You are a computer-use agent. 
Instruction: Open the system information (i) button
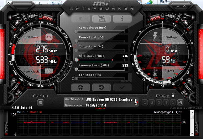tap(122, 18)
